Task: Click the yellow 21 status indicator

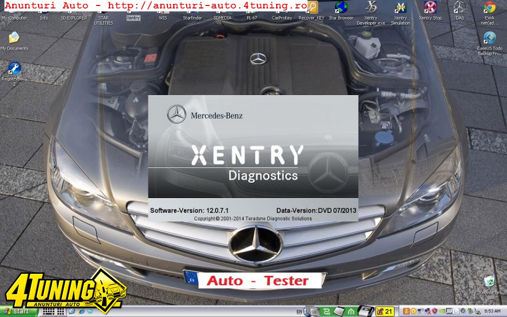Action: [385, 311]
